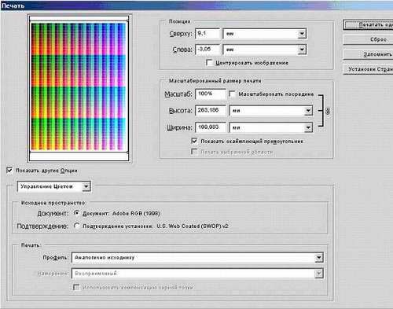Image resolution: width=393 pixels, height=309 pixels.
Task: Click the top-right bounding box handle in preview
Action: 128,20
